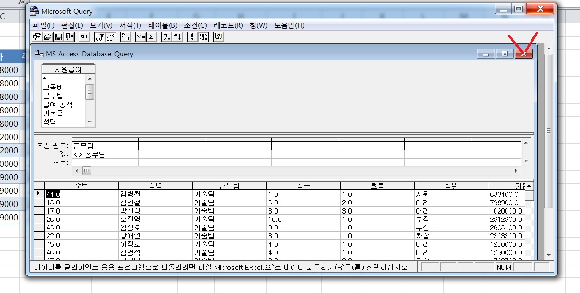580x293 pixels.
Task: Sort ascending using toolbar icon
Action: click(x=166, y=37)
